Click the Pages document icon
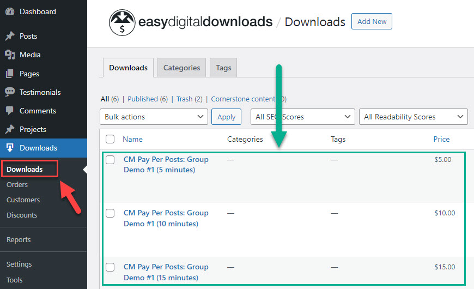Image resolution: width=474 pixels, height=289 pixels. coord(10,74)
